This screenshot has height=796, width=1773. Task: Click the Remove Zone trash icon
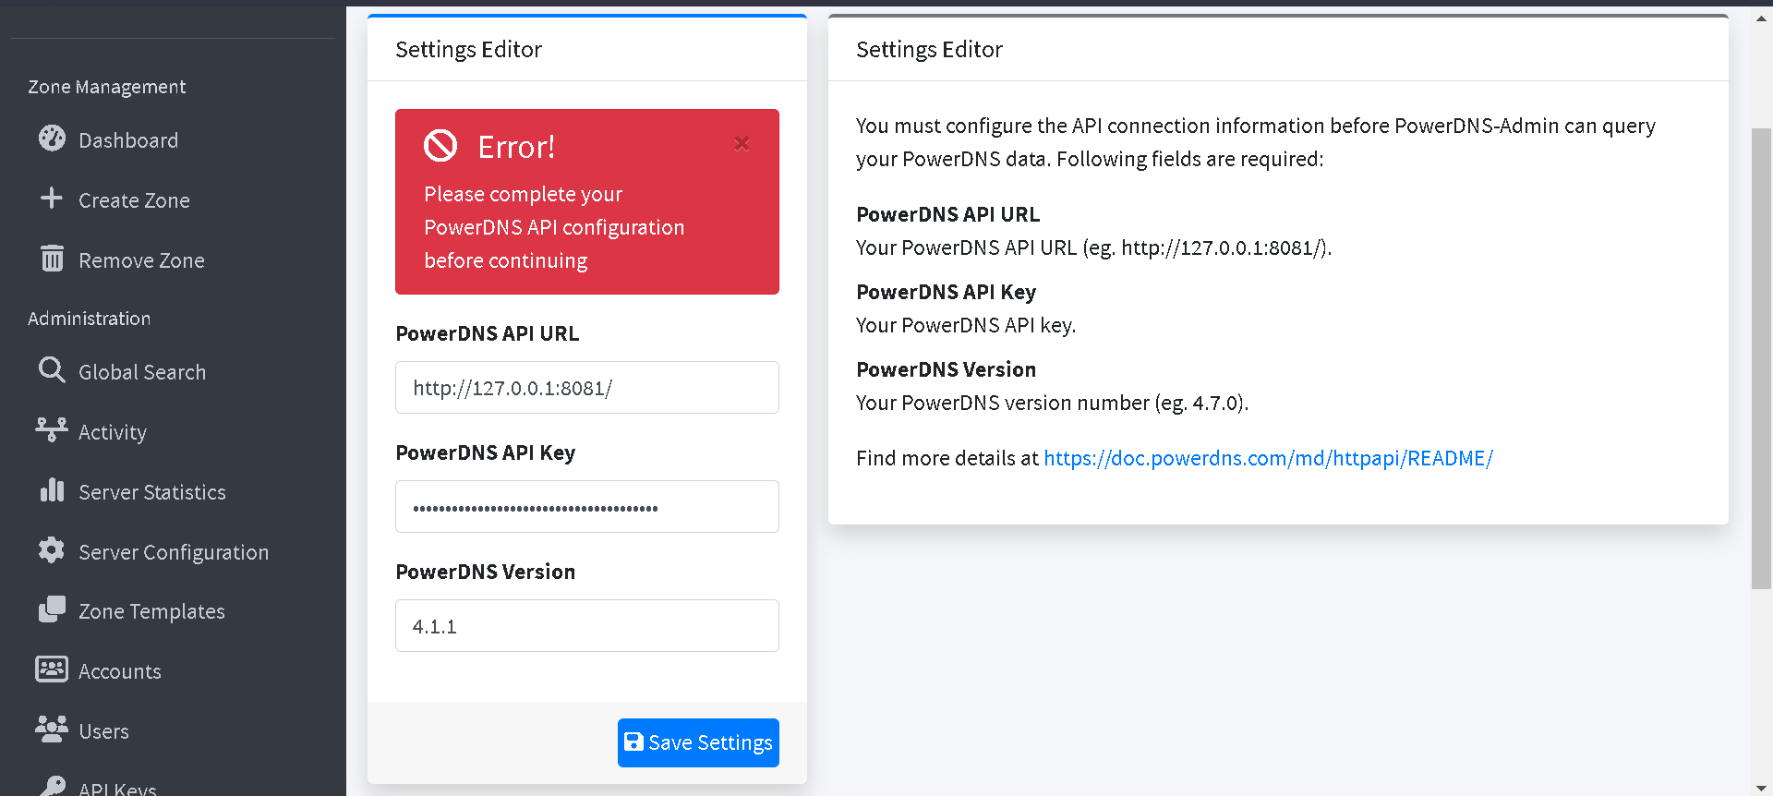[x=52, y=259]
